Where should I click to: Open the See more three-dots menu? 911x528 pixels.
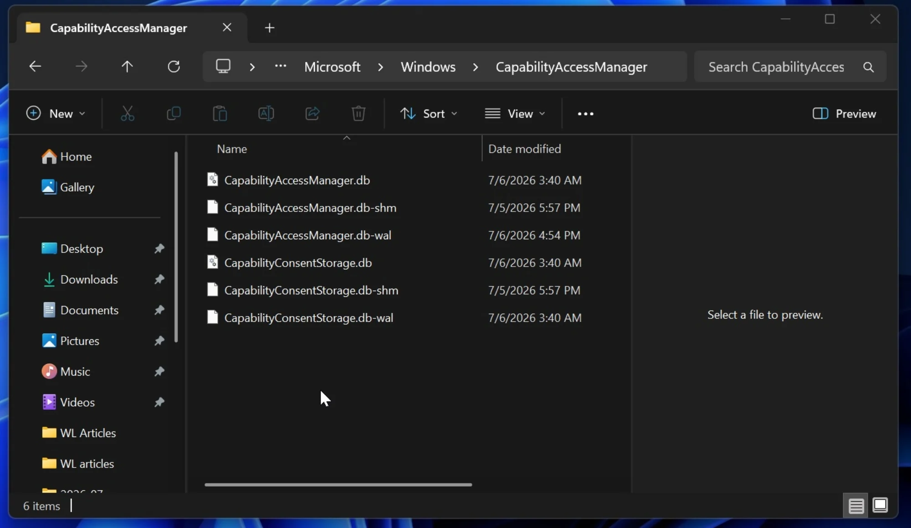[585, 114]
